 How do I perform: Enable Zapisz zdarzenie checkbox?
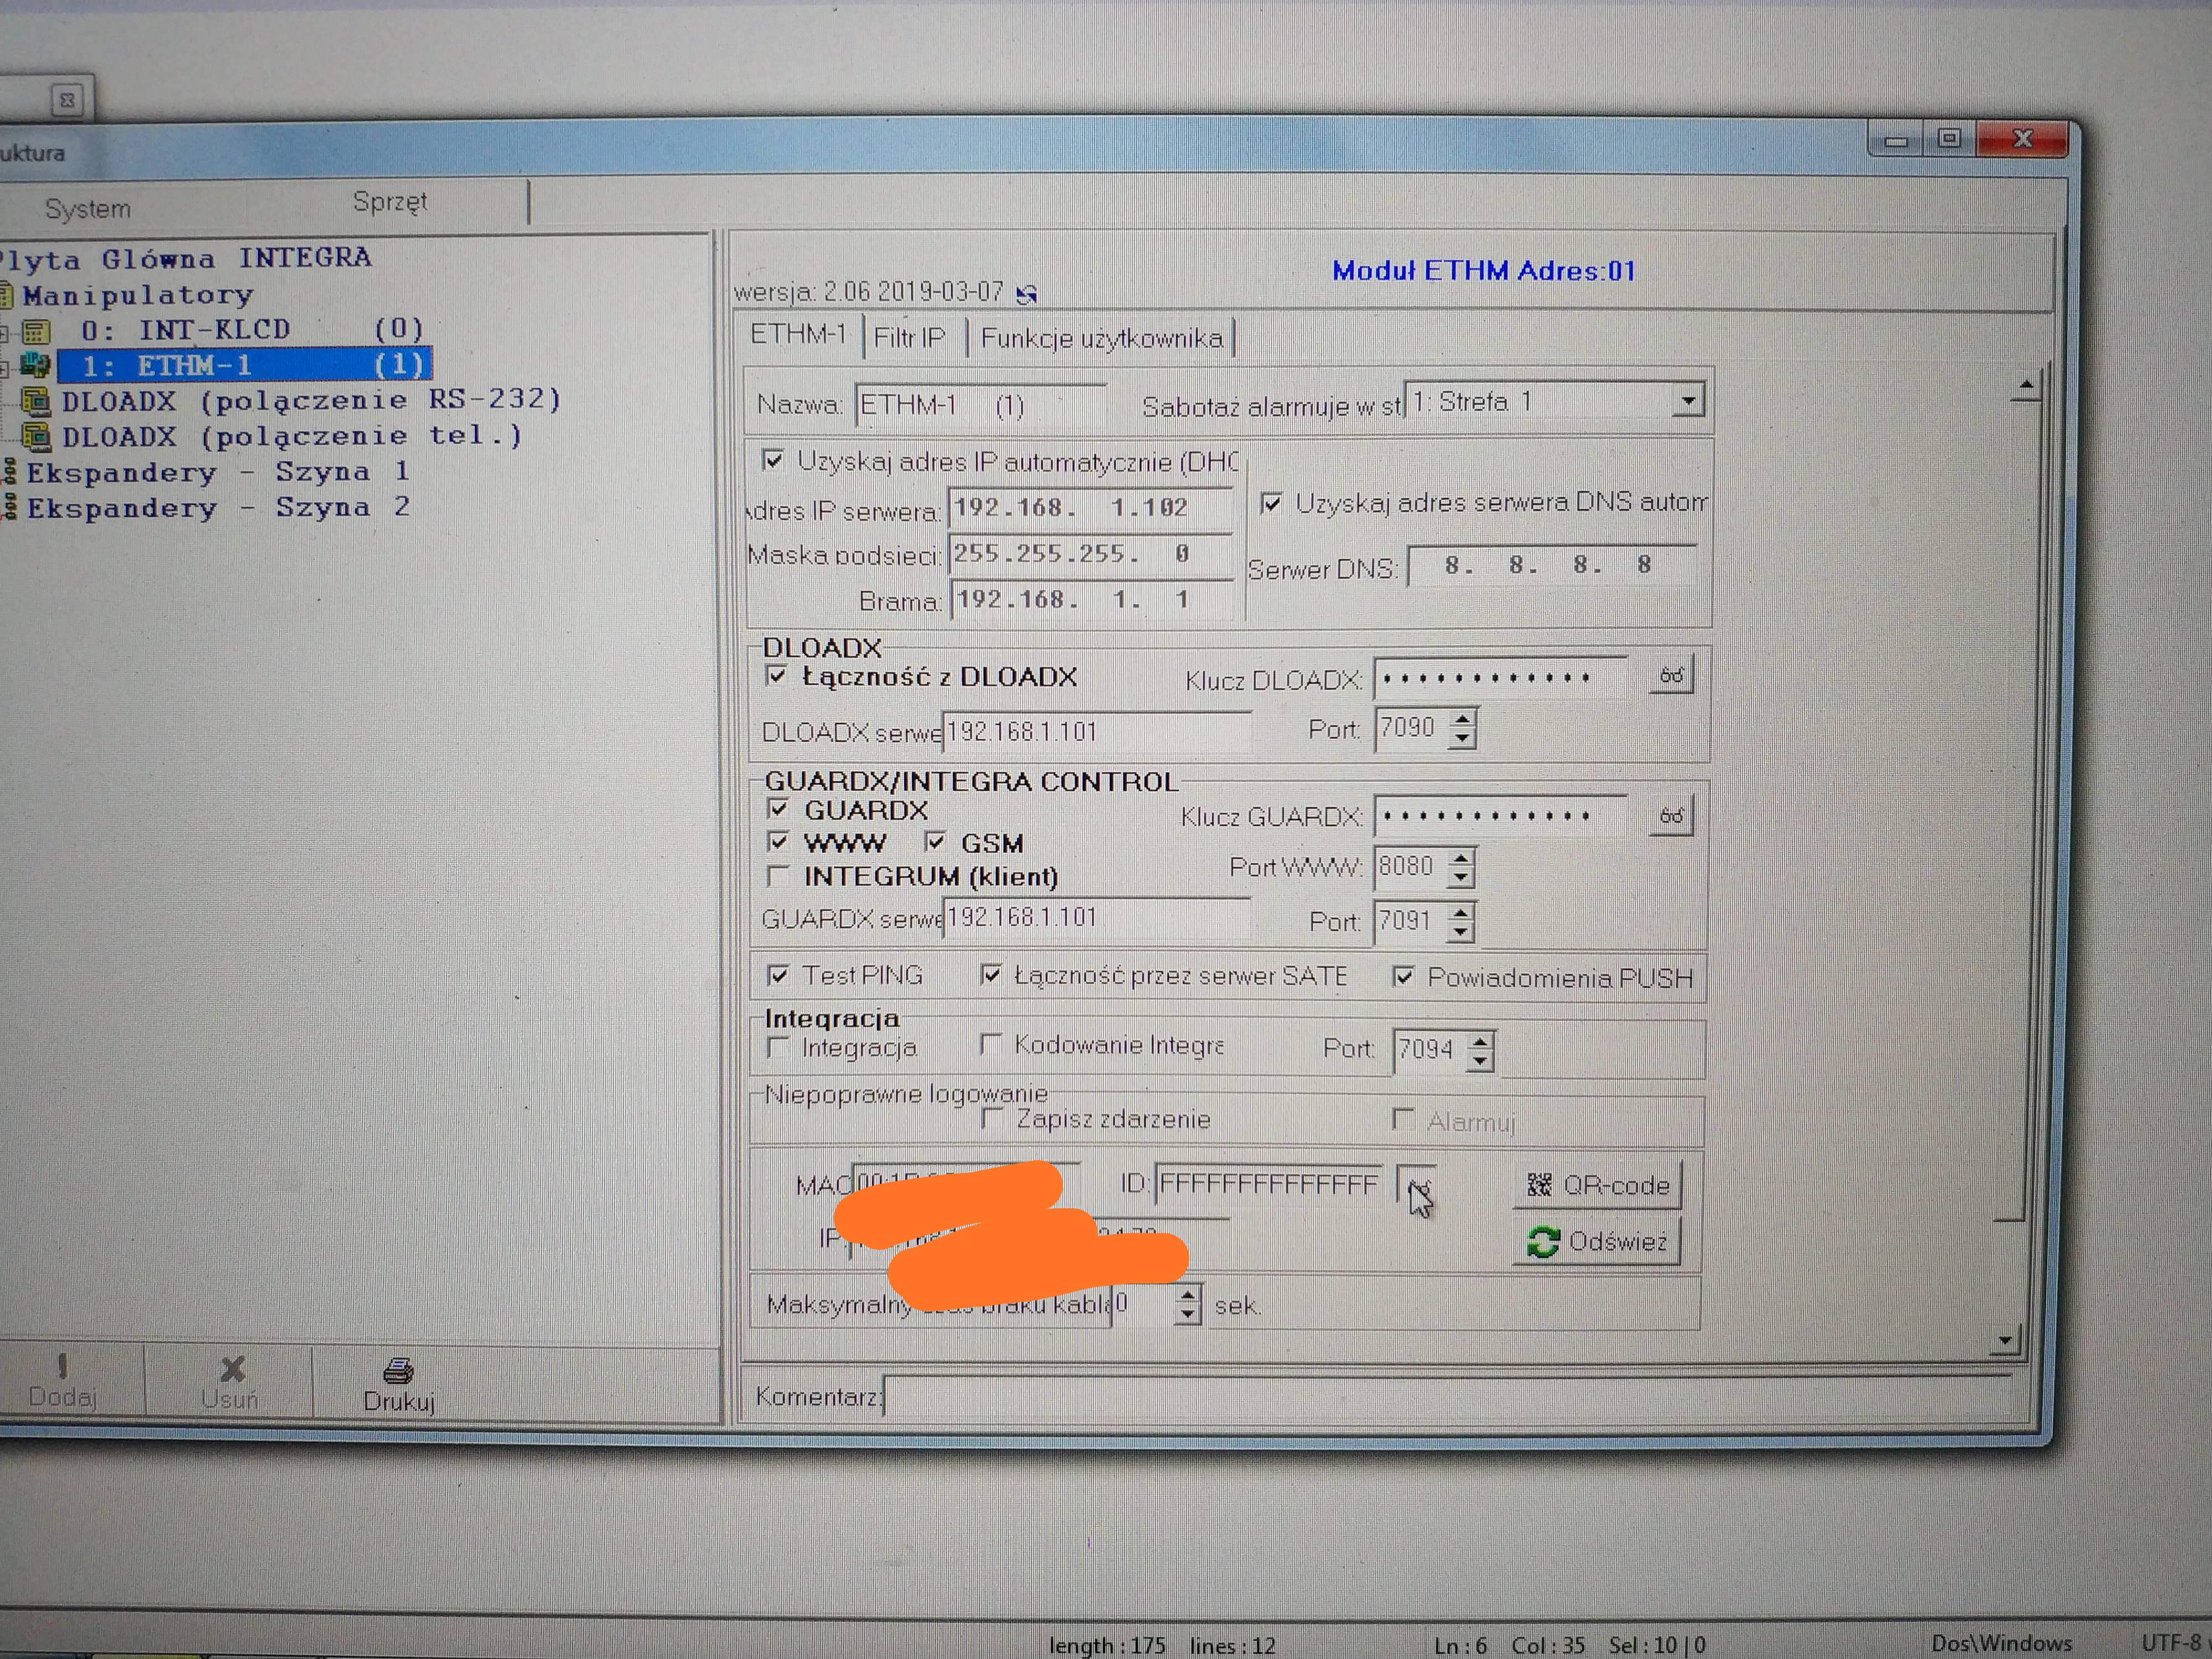(x=992, y=1118)
